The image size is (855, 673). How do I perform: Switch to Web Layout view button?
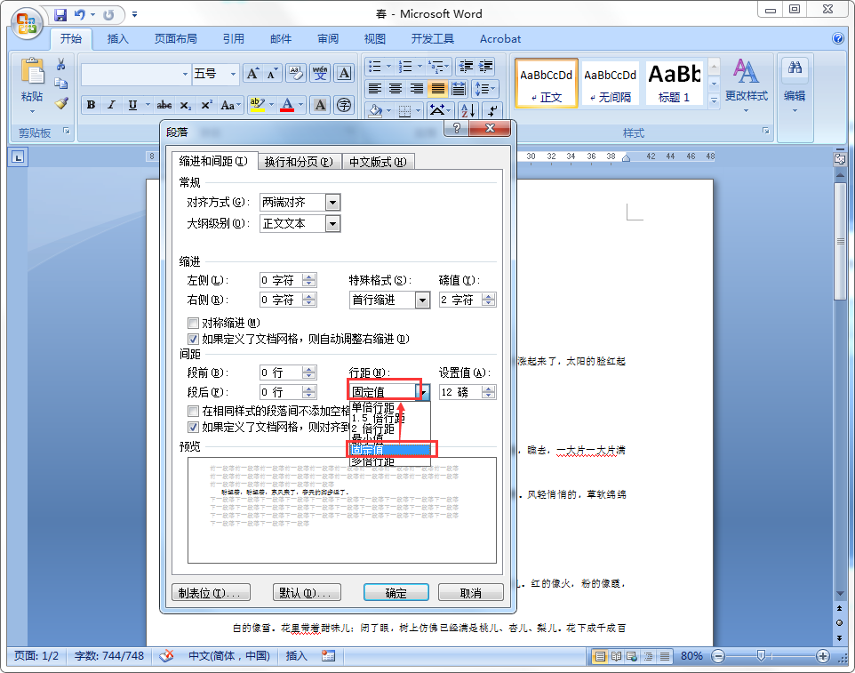[x=632, y=656]
